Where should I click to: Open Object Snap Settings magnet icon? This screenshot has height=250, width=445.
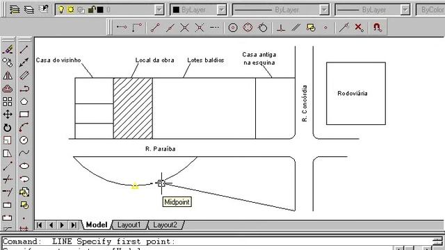click(378, 28)
